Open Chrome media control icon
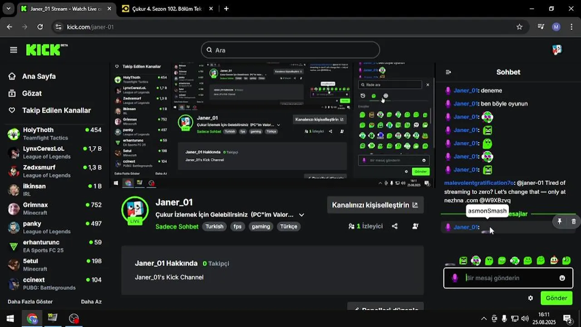This screenshot has height=327, width=581. (x=541, y=27)
